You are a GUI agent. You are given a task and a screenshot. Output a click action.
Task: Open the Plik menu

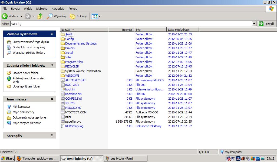coord(5,9)
